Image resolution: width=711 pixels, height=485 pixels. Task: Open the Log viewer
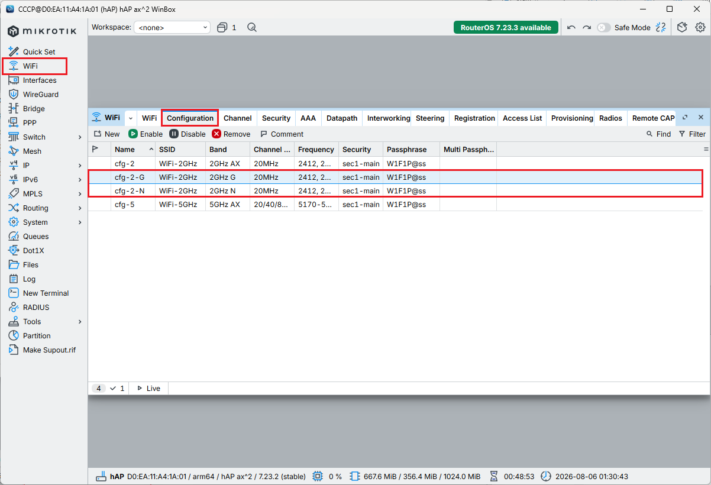click(29, 279)
